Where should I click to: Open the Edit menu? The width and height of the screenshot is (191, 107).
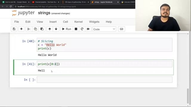click(x=28, y=22)
